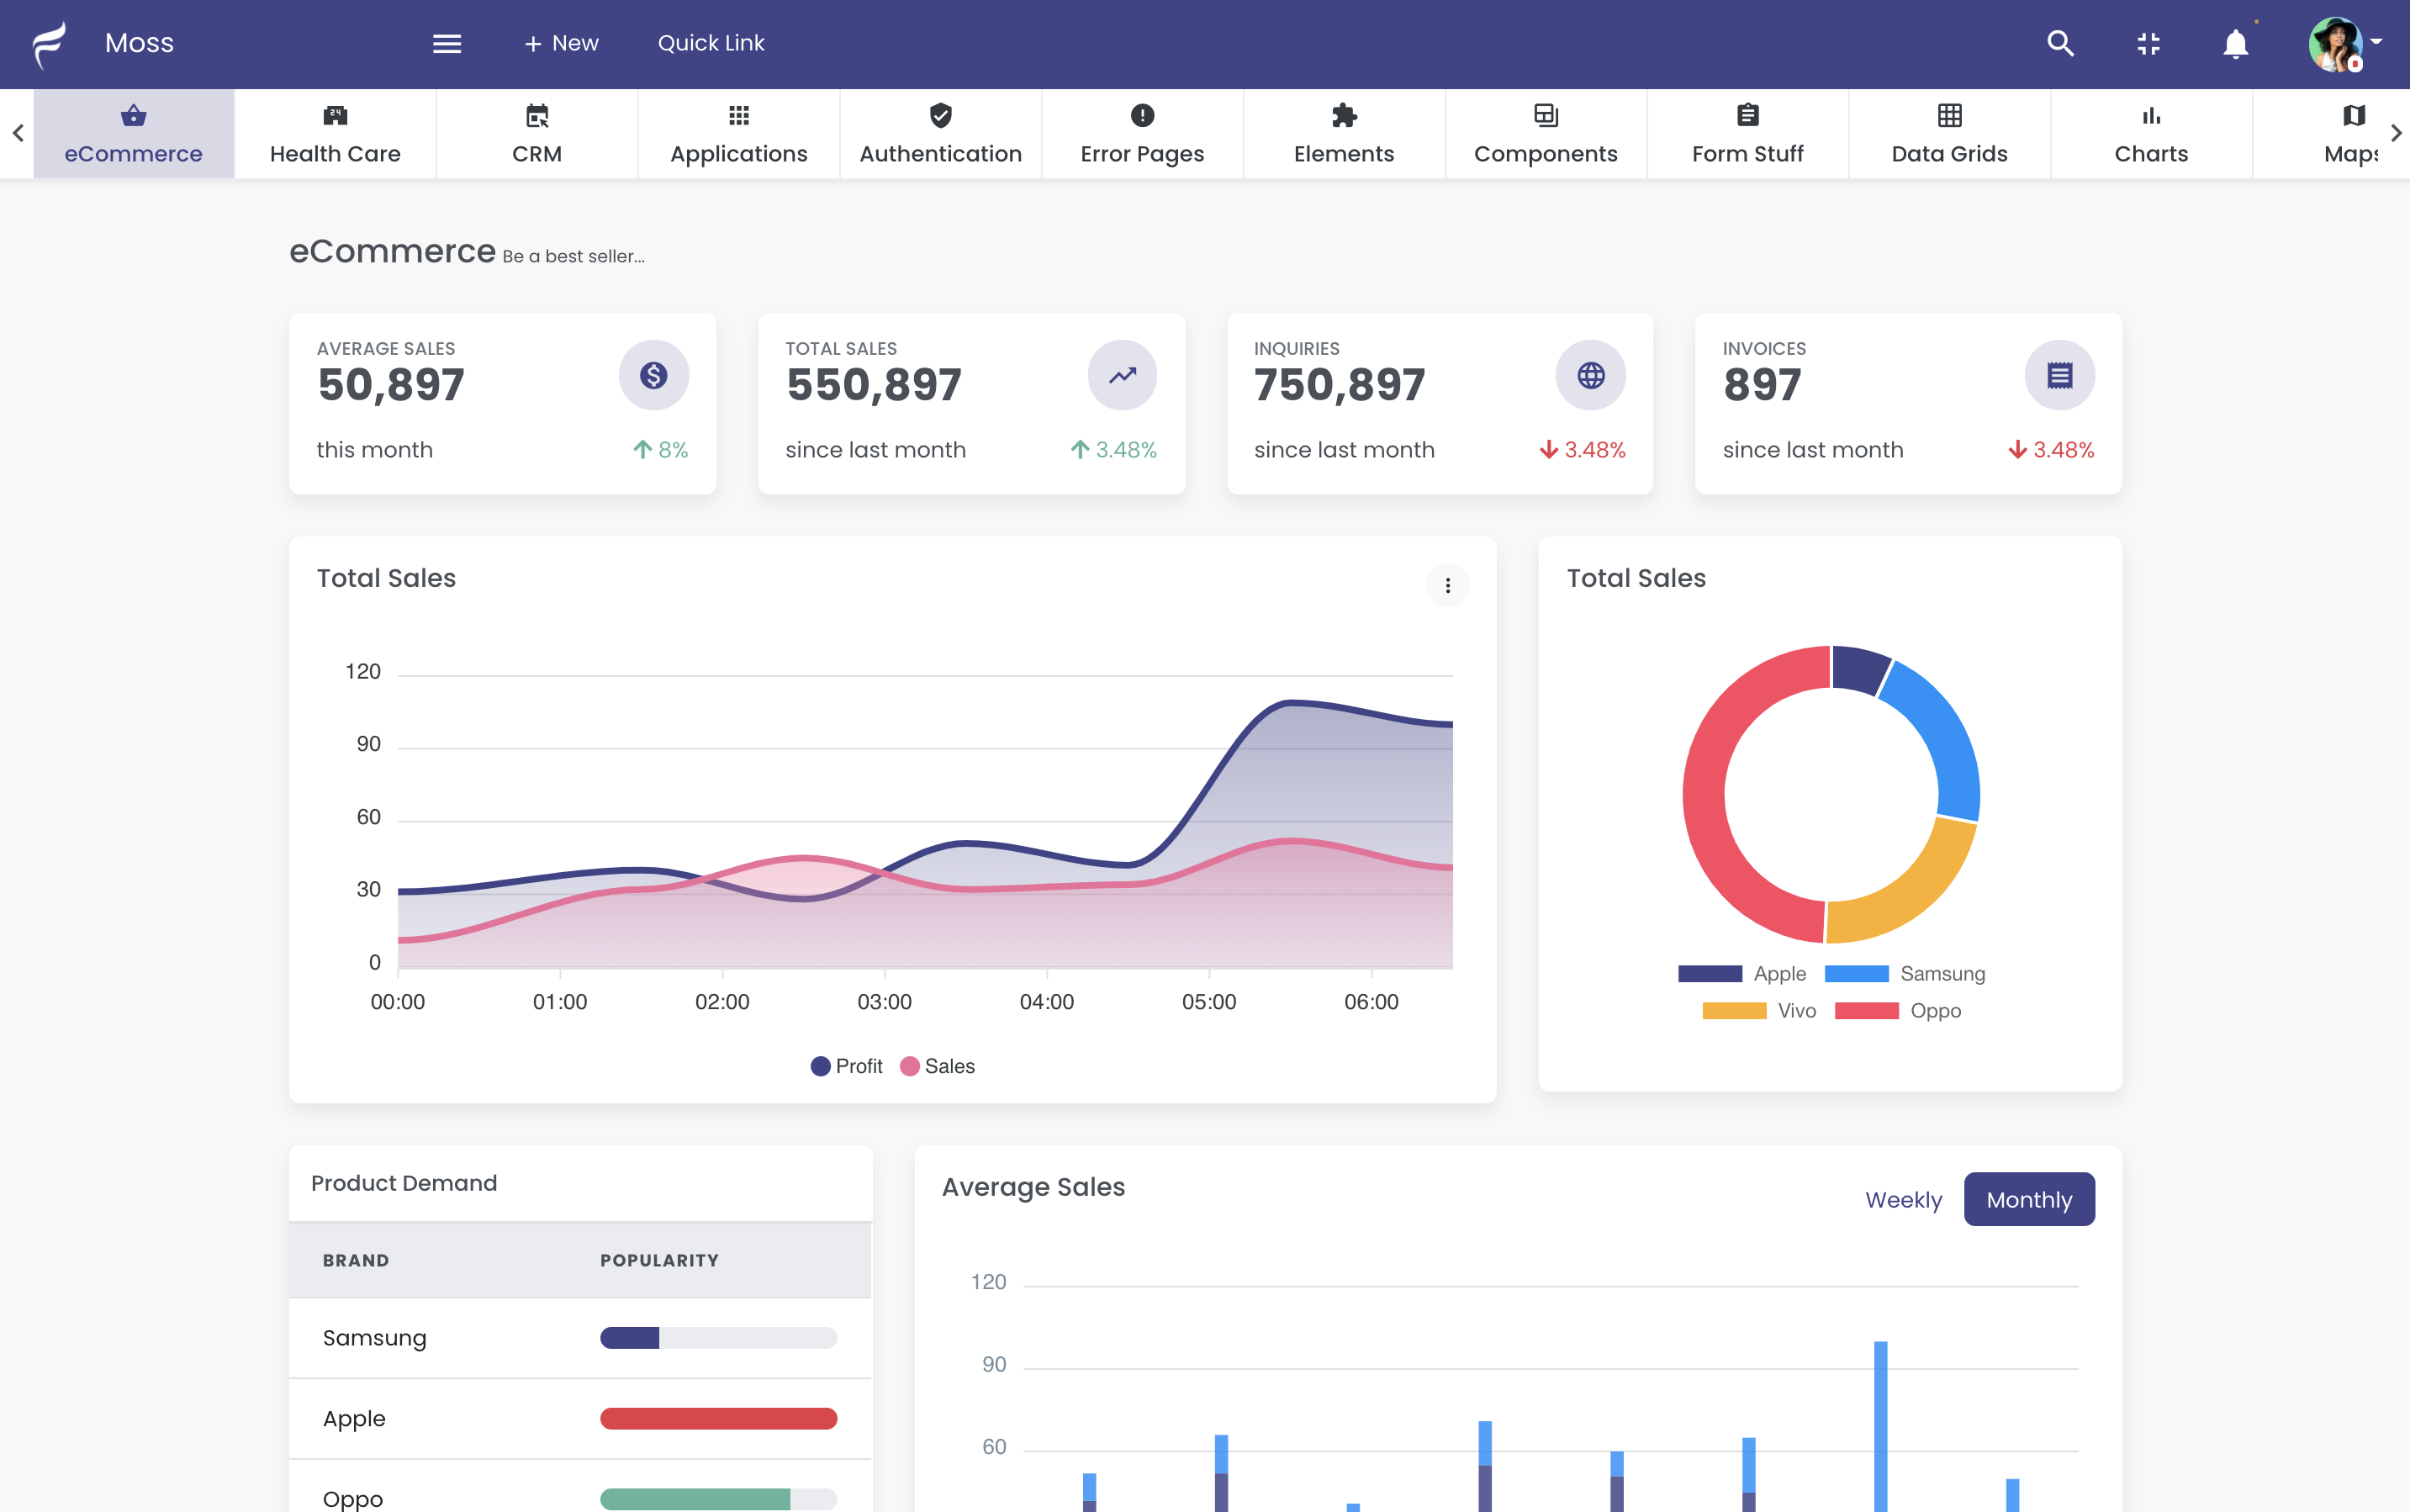Click the + New button
This screenshot has height=1512, width=2410.
pos(561,43)
